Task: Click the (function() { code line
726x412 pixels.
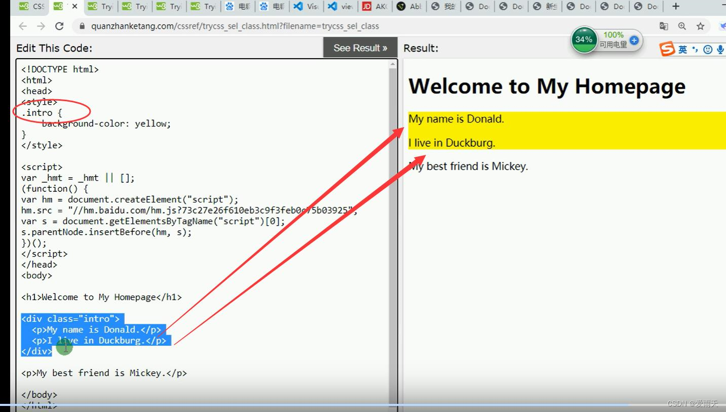Action: [55, 188]
